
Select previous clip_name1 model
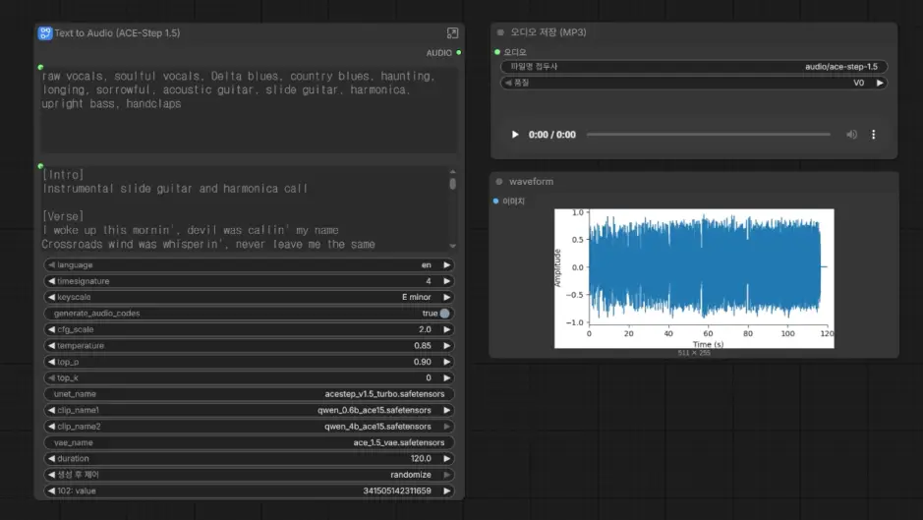[x=51, y=410]
